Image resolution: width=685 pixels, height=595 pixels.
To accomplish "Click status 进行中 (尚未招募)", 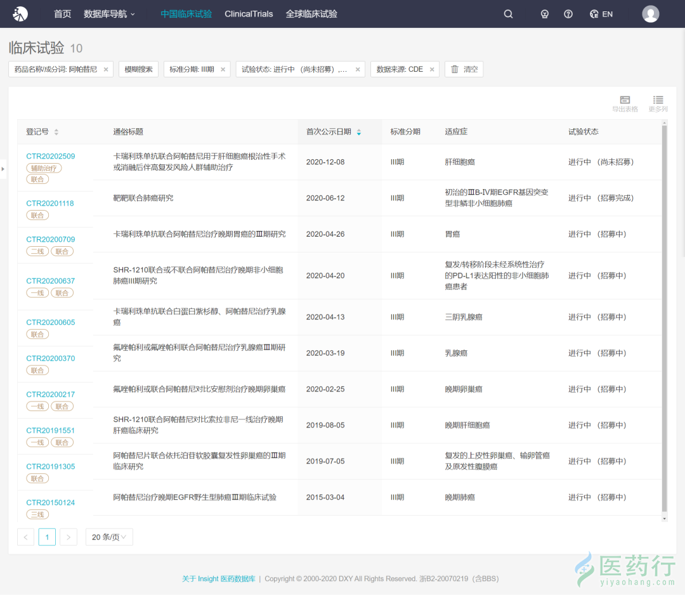I will tap(601, 162).
